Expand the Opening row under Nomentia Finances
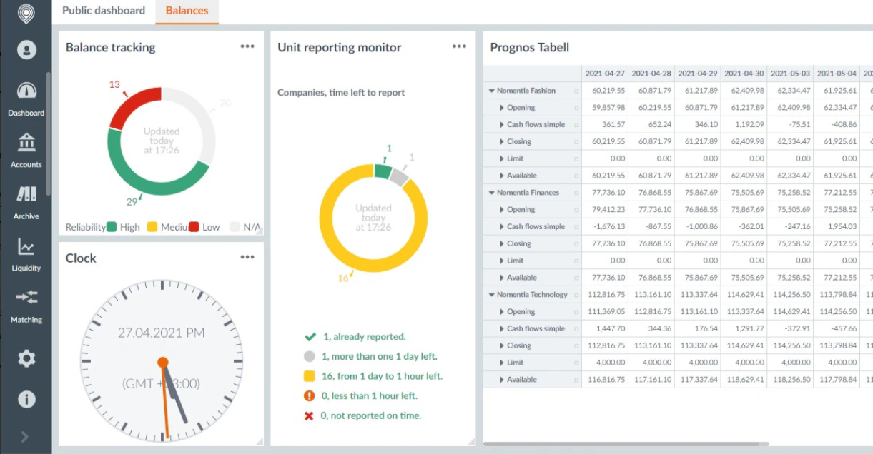This screenshot has height=454, width=873. tap(501, 209)
